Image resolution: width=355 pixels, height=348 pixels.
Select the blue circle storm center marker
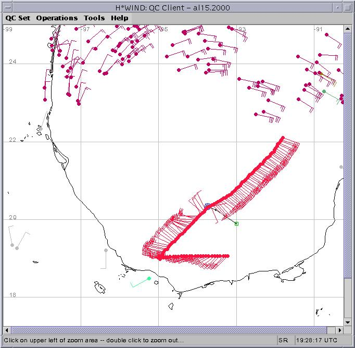[x=207, y=206]
